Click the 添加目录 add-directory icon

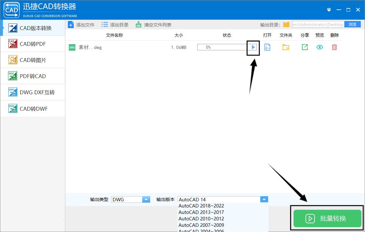(x=104, y=24)
